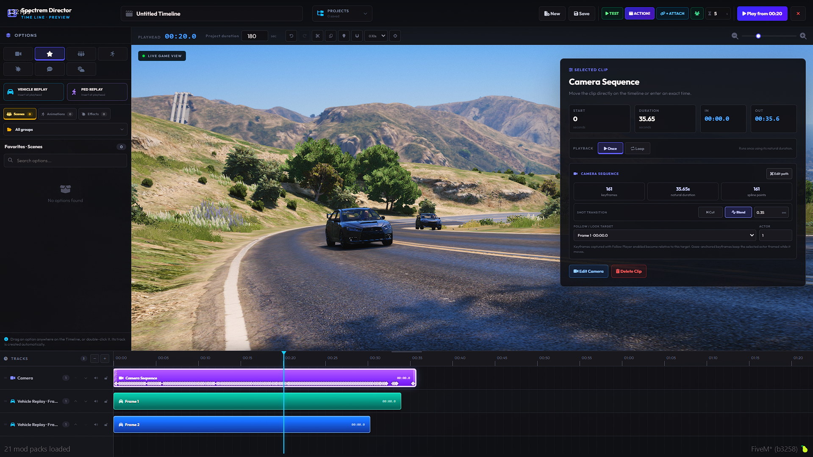Open the Projects dropdown
The image size is (813, 457).
(x=342, y=14)
